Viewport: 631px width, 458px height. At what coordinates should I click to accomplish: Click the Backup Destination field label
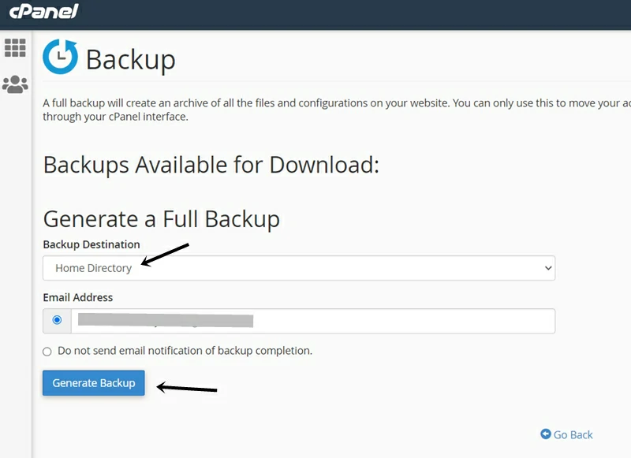[91, 244]
